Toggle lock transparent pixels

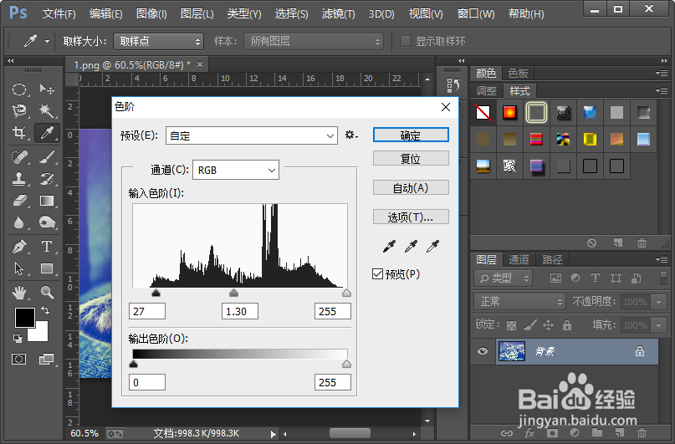tap(511, 325)
